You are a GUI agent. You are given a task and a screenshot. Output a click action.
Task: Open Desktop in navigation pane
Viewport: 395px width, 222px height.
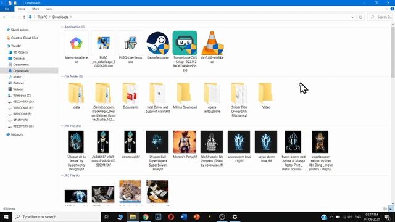coord(19,59)
